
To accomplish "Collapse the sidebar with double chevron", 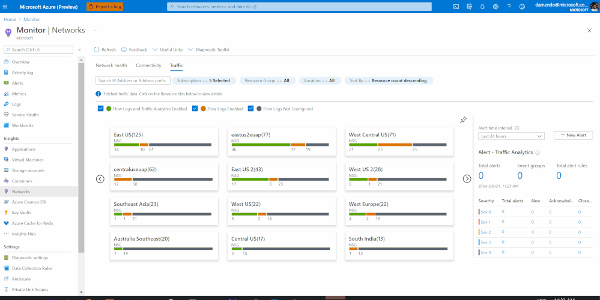I will click(x=80, y=50).
